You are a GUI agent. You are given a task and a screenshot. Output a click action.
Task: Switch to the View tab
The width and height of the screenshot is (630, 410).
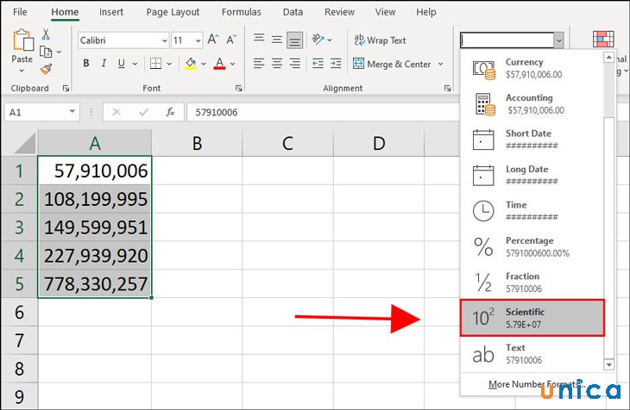click(385, 12)
